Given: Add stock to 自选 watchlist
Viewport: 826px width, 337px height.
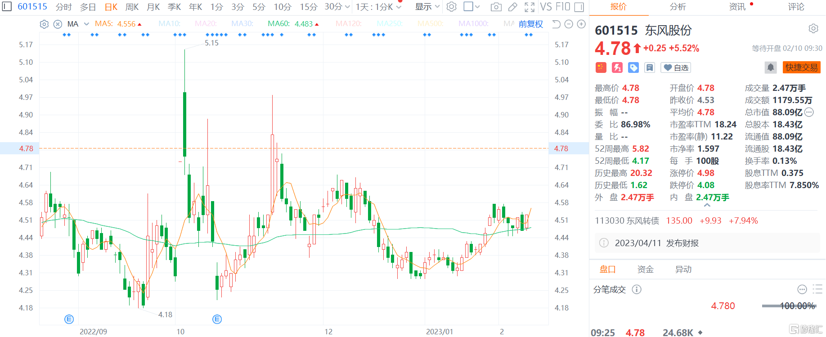Looking at the screenshot, I should coord(676,67).
